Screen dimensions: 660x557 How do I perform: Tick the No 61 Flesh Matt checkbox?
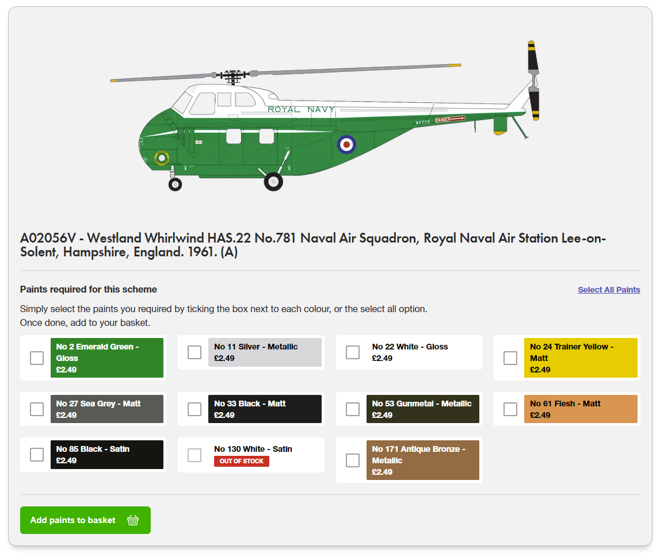point(510,409)
